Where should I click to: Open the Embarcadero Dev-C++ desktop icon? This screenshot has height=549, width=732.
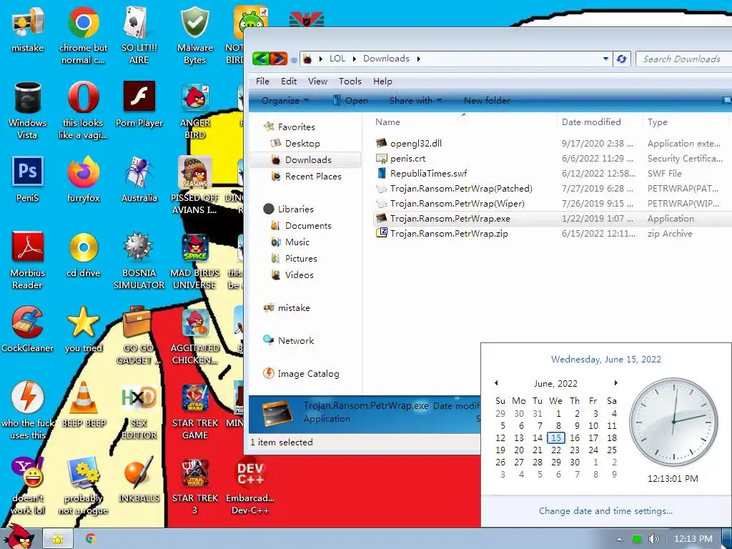(250, 486)
